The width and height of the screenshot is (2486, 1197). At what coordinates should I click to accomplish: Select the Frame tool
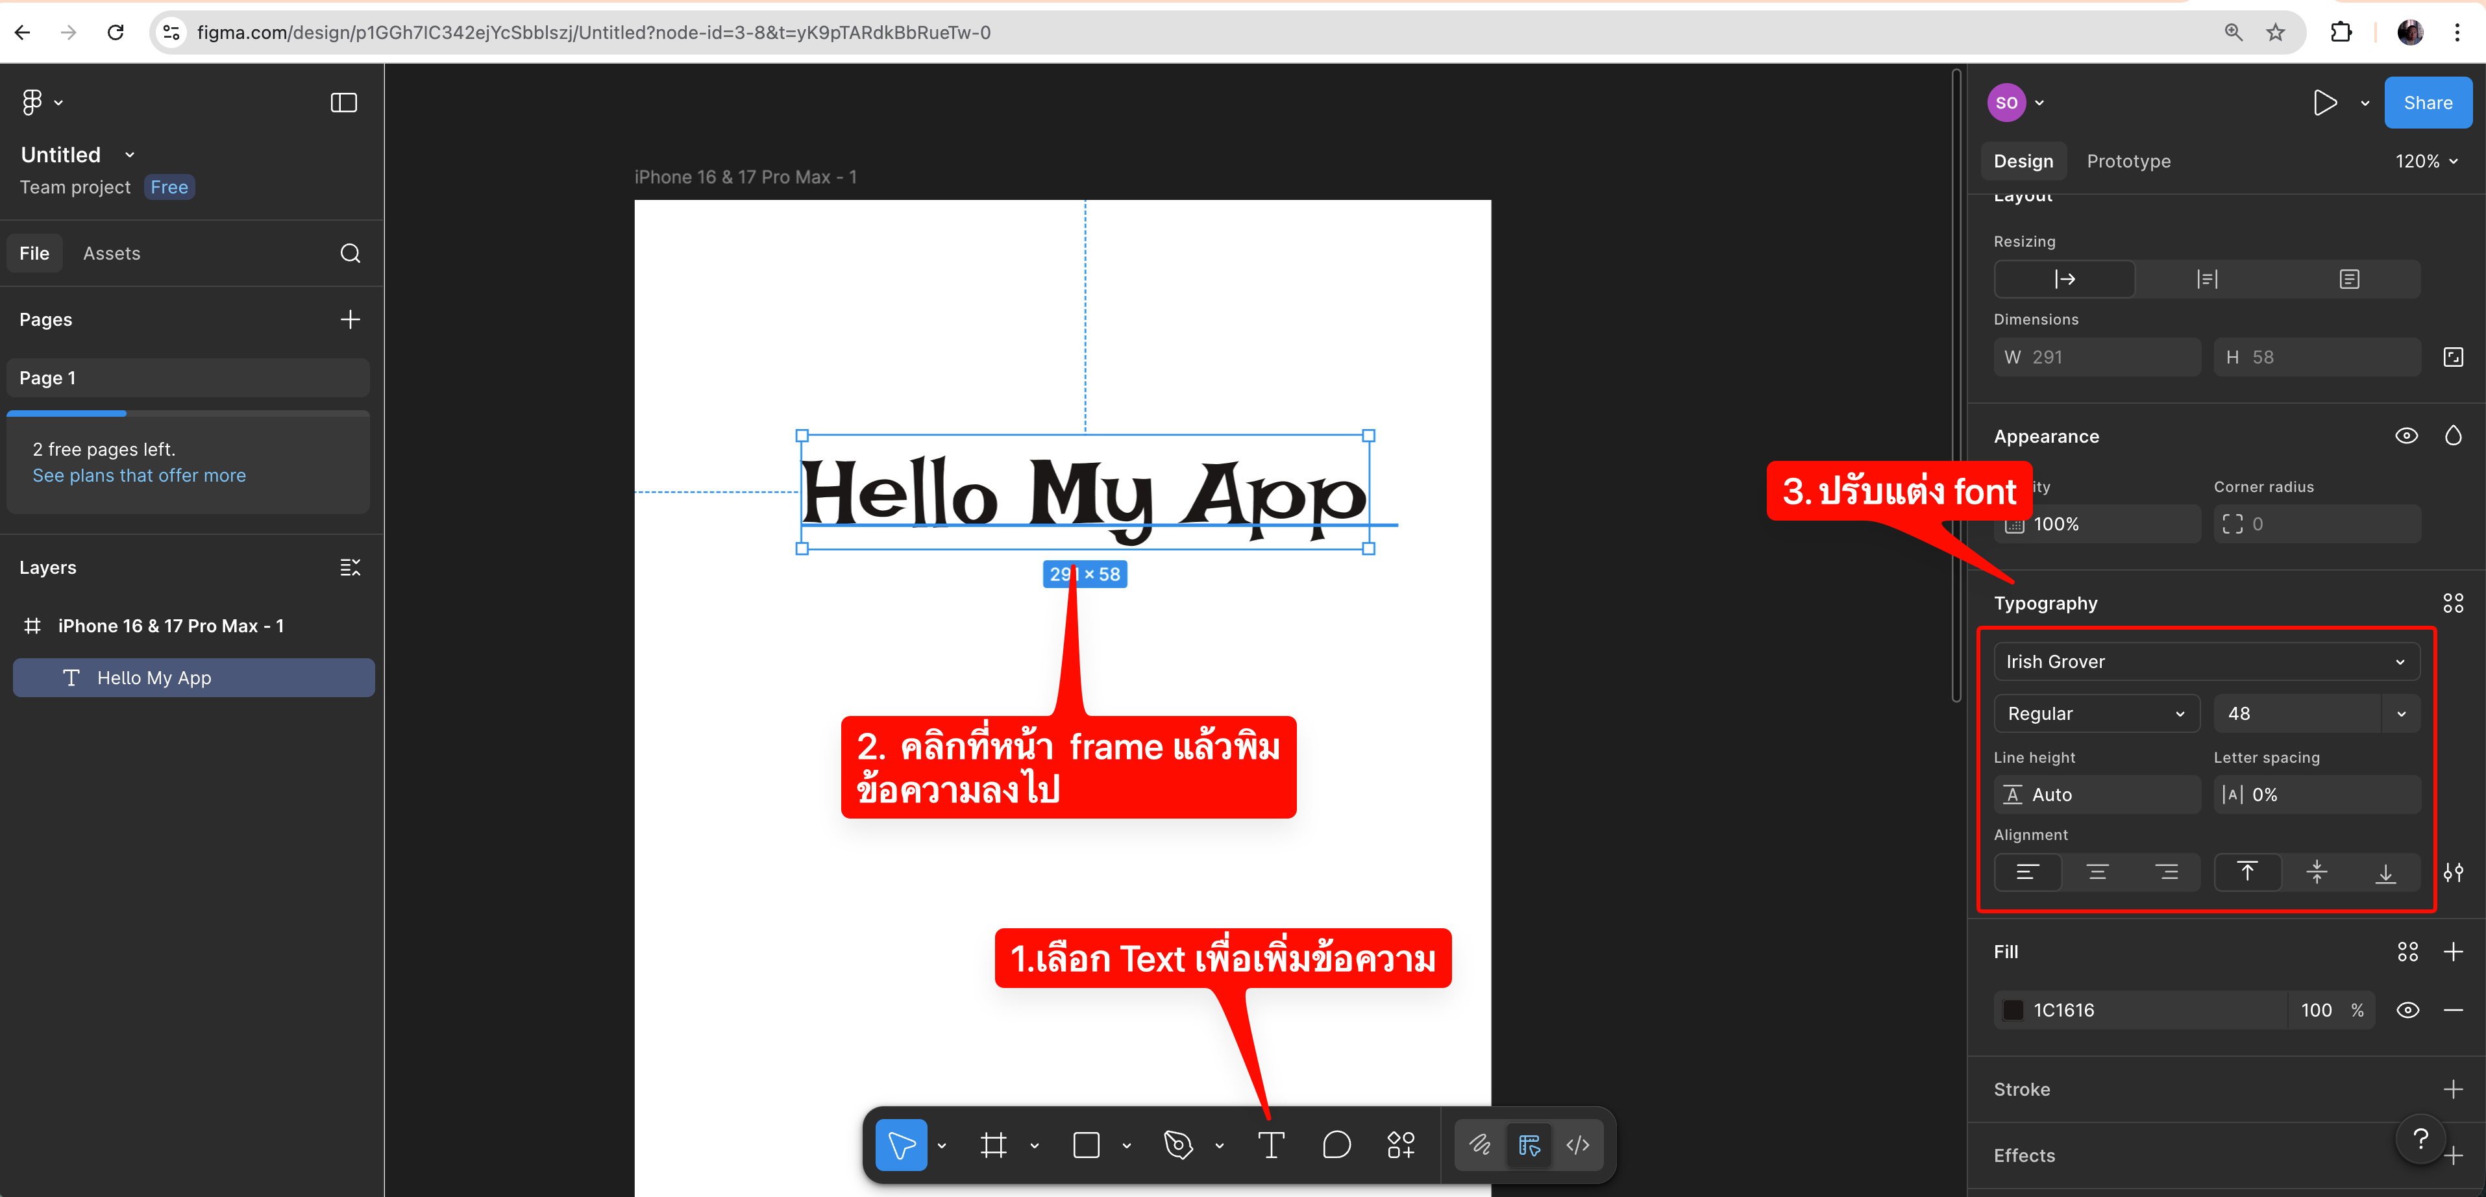click(x=993, y=1145)
